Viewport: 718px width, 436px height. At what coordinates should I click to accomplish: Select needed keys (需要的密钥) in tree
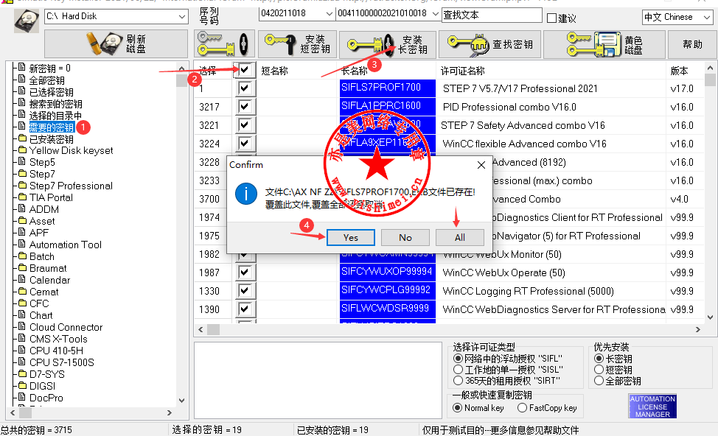click(52, 127)
